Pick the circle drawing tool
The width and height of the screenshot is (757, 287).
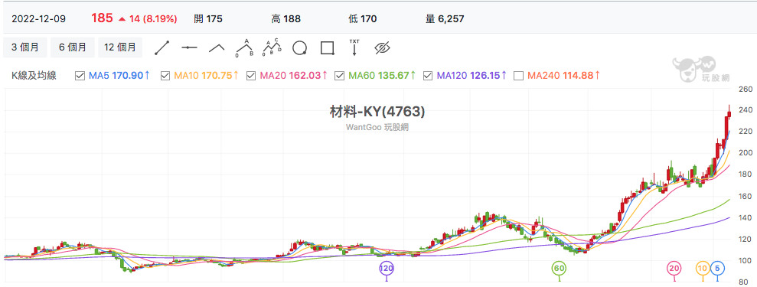coord(299,47)
